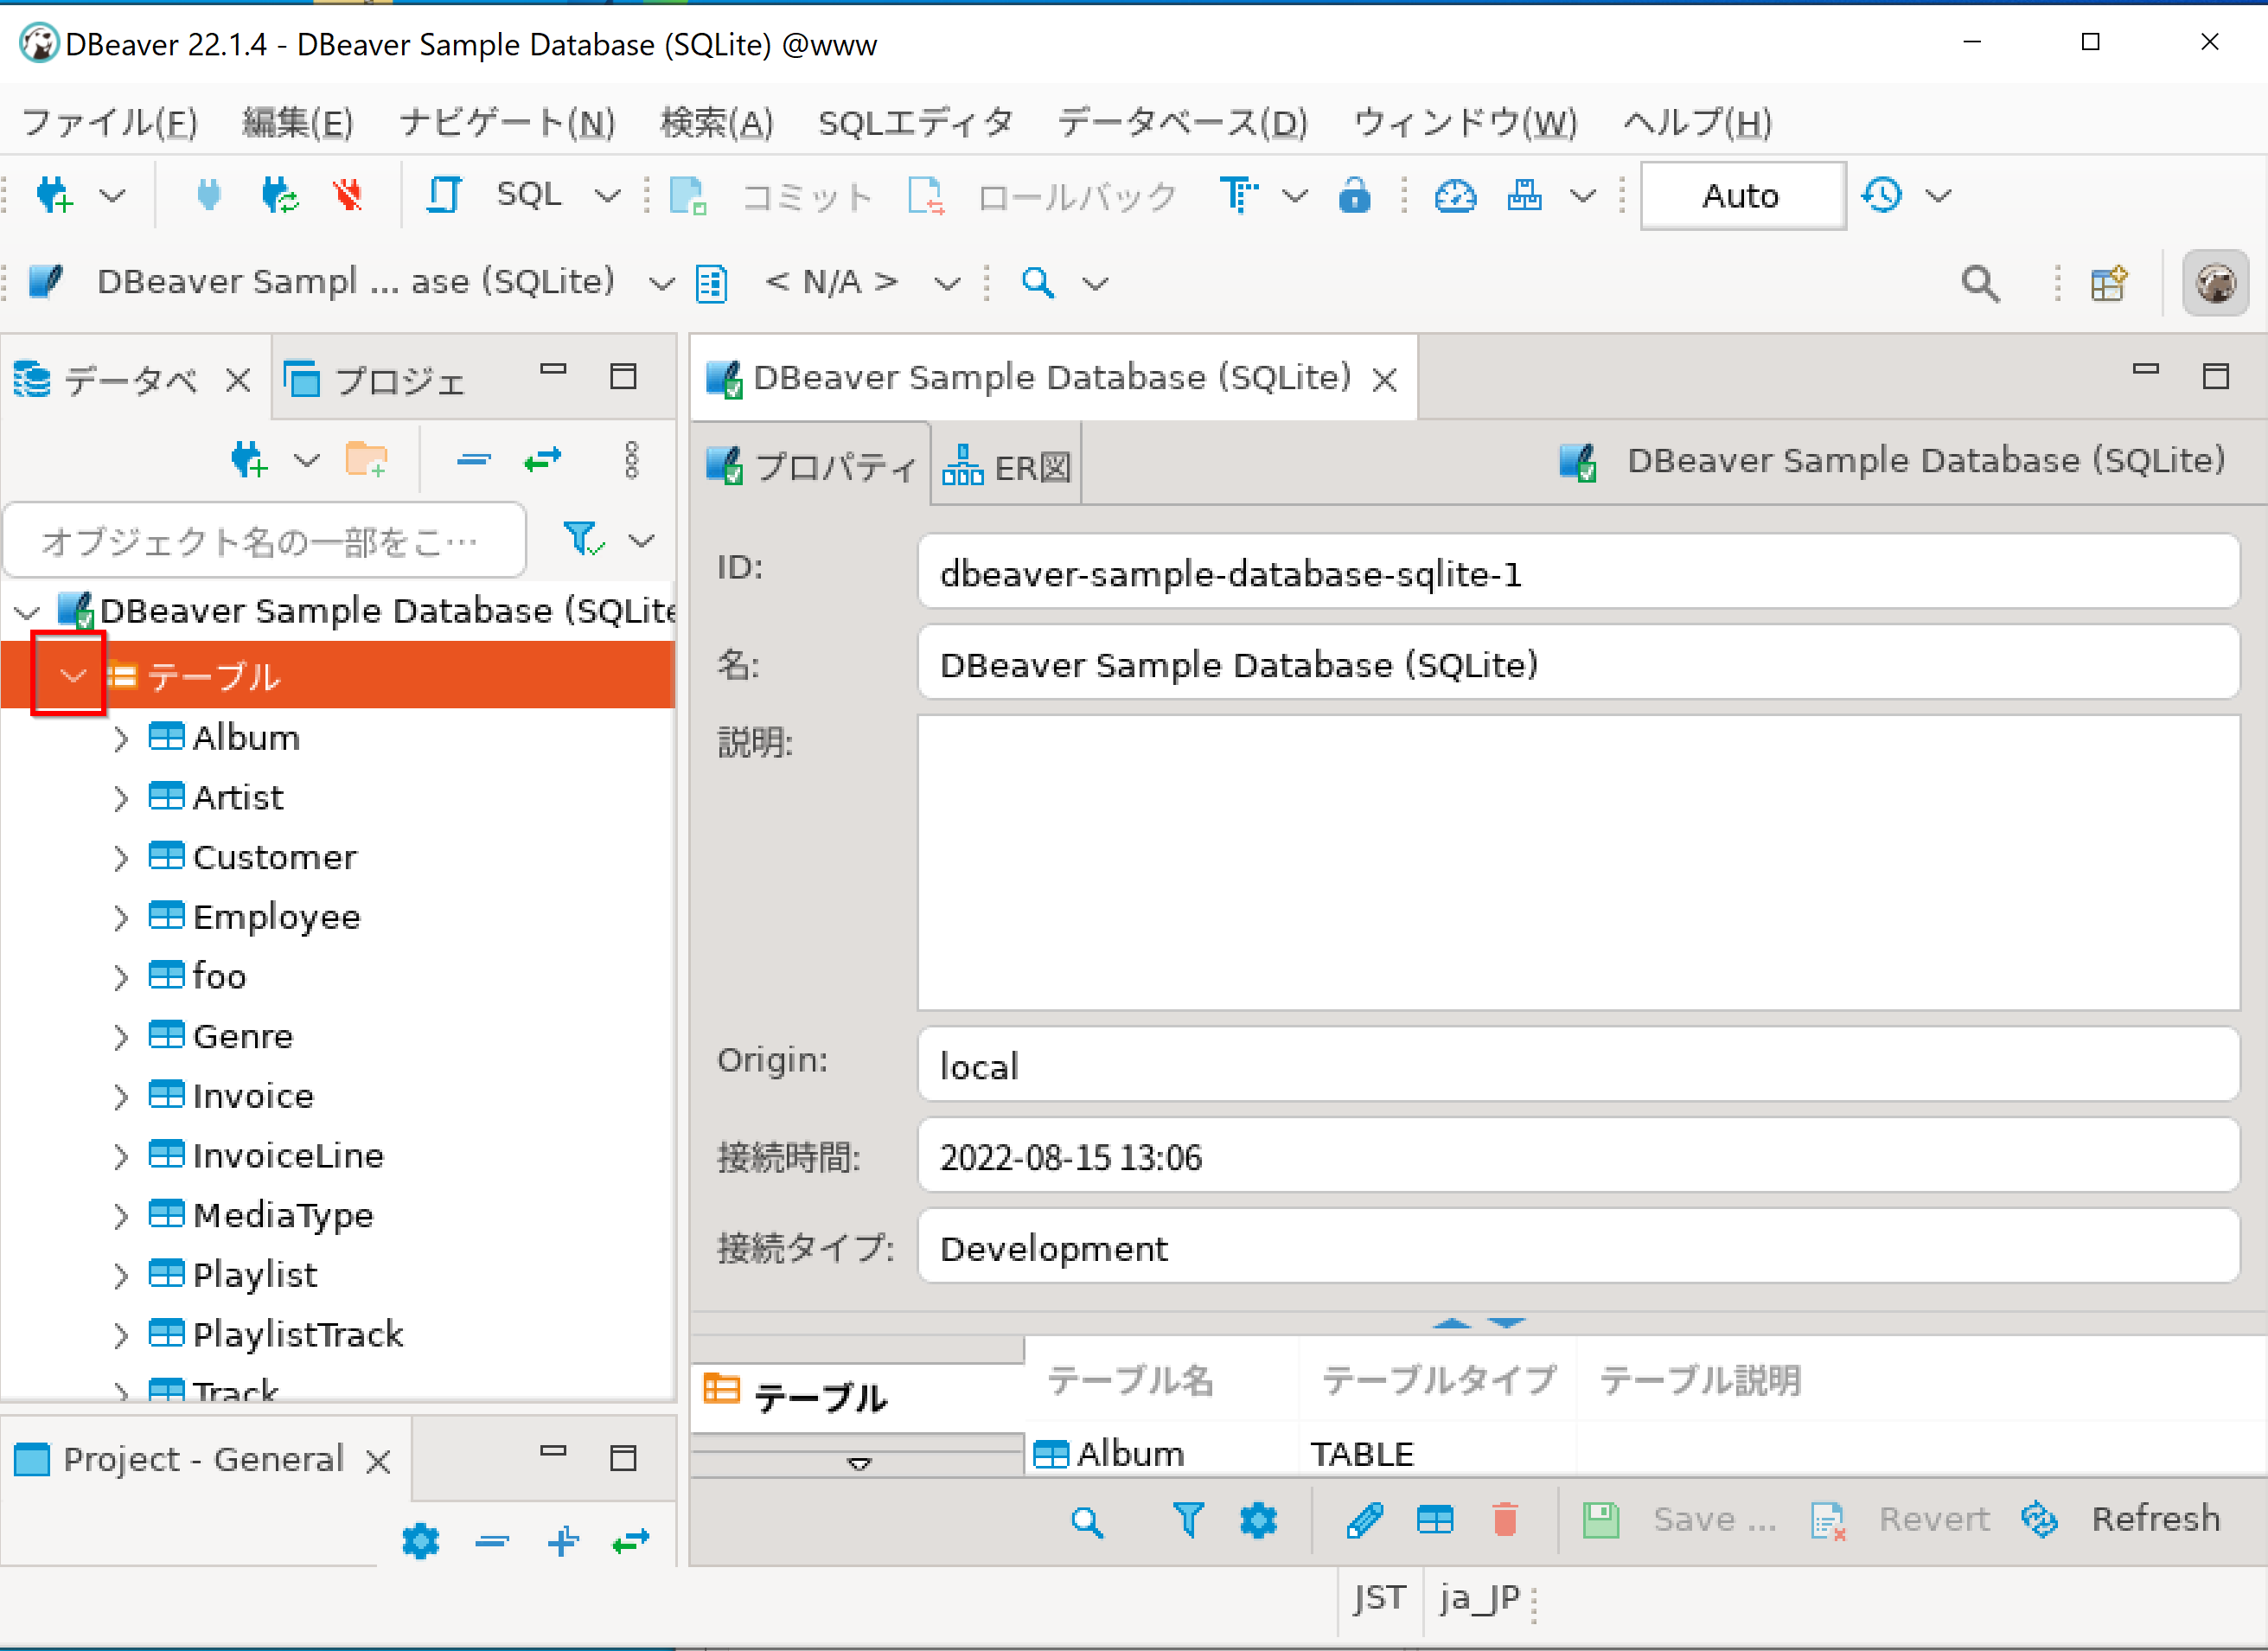The height and width of the screenshot is (1651, 2268).
Task: Expand the Album table node
Action: point(121,739)
